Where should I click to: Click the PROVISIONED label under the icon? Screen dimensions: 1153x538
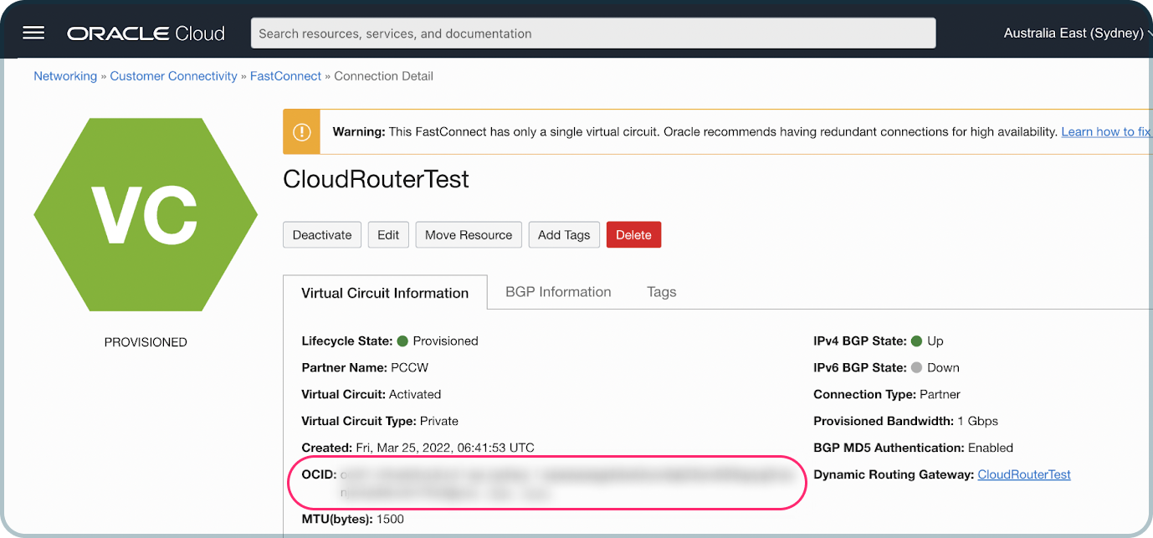pyautogui.click(x=146, y=342)
